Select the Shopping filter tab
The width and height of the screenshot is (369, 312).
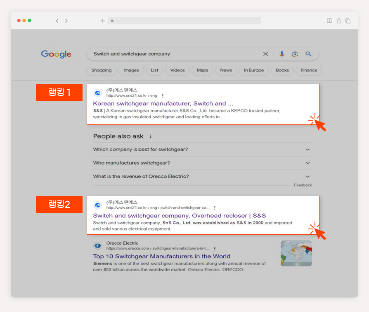[102, 70]
